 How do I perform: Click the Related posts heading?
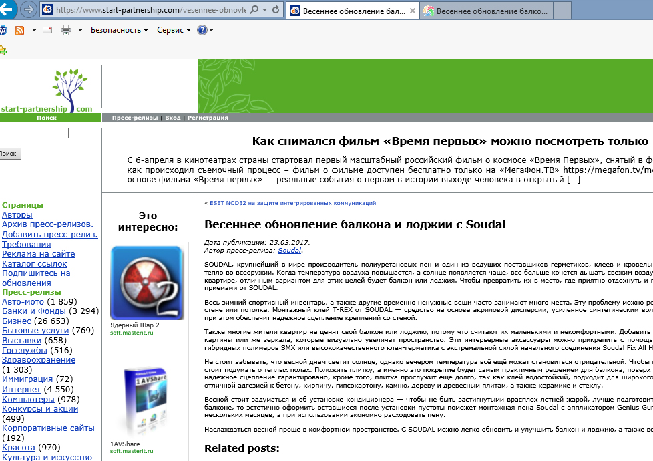(242, 448)
